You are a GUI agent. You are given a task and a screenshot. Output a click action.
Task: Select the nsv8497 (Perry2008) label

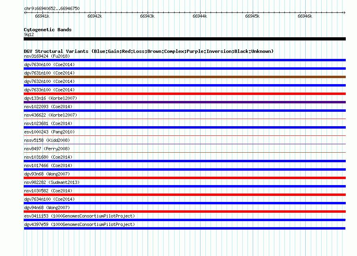tap(47, 149)
